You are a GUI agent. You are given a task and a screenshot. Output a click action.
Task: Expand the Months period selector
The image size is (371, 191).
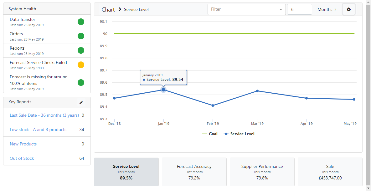point(327,9)
